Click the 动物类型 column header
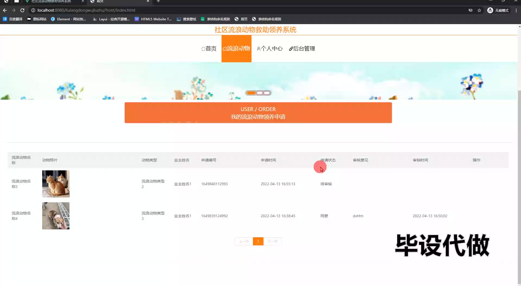This screenshot has height=286, width=521. (149, 160)
